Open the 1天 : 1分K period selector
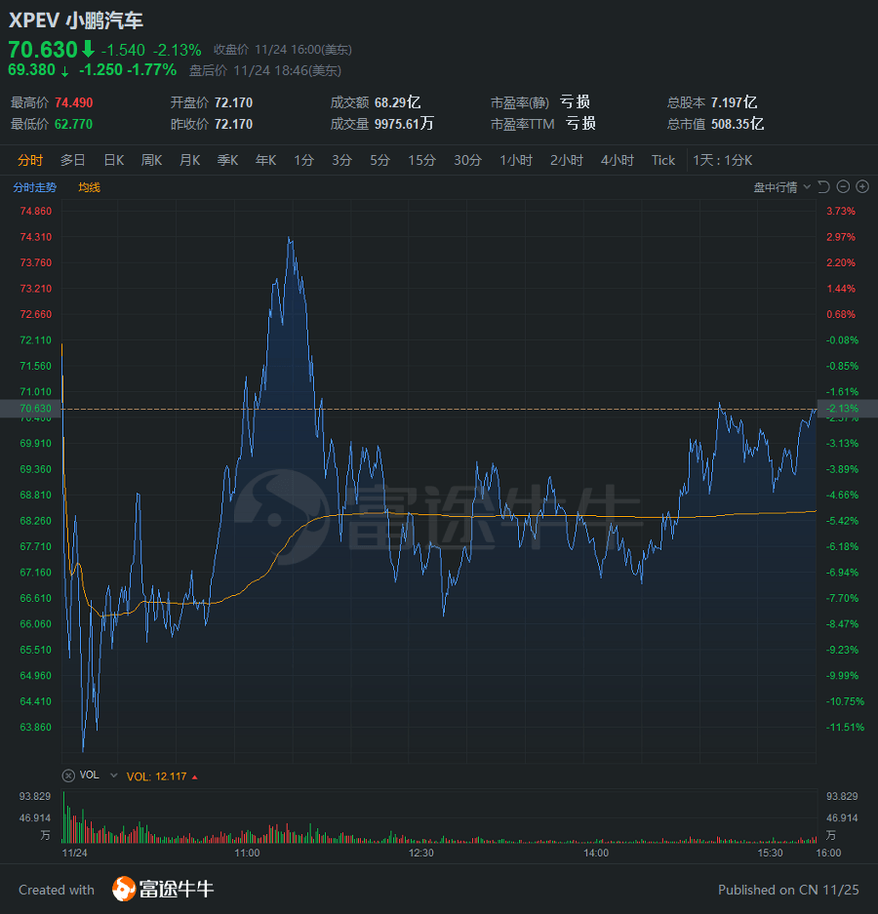 point(722,160)
